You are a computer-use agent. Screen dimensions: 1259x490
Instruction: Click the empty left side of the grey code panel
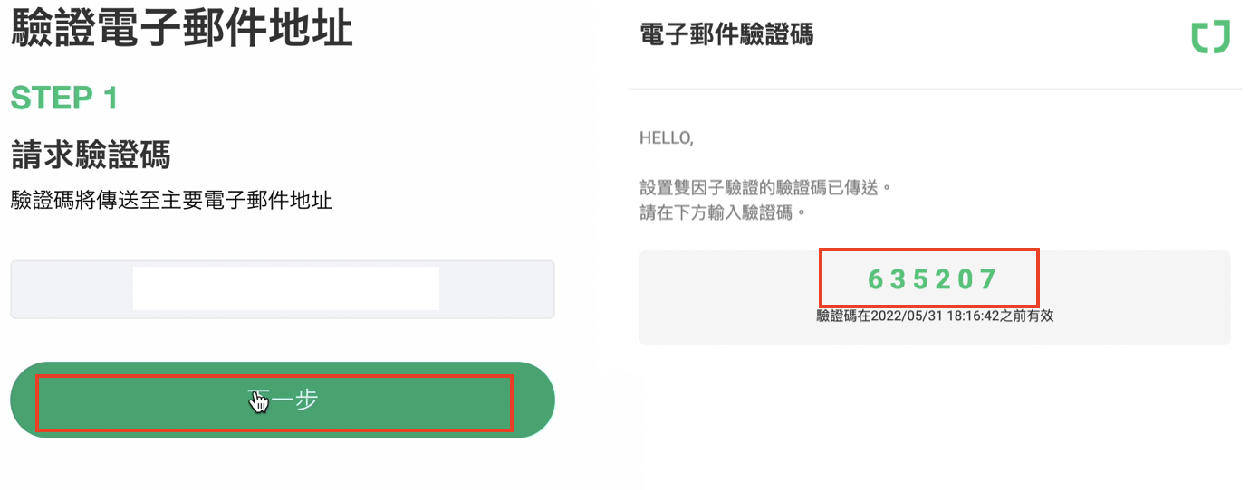click(x=725, y=297)
